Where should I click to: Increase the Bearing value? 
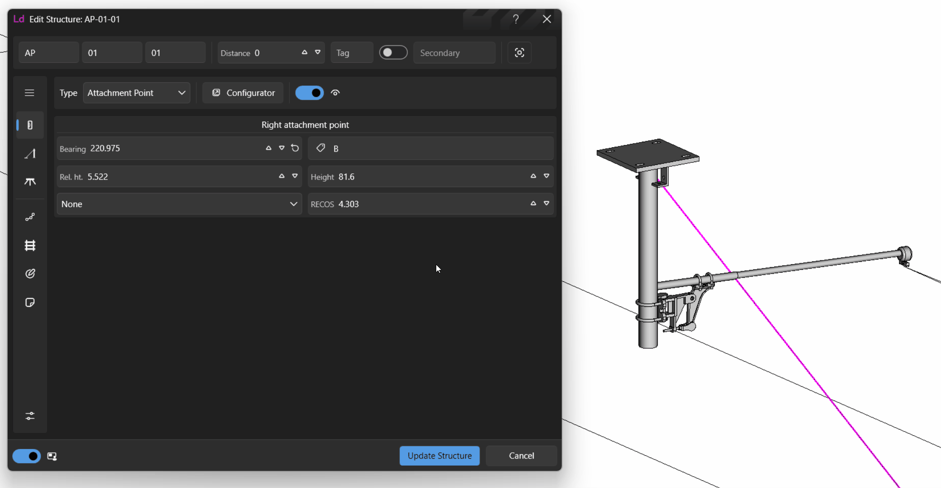[x=269, y=148]
